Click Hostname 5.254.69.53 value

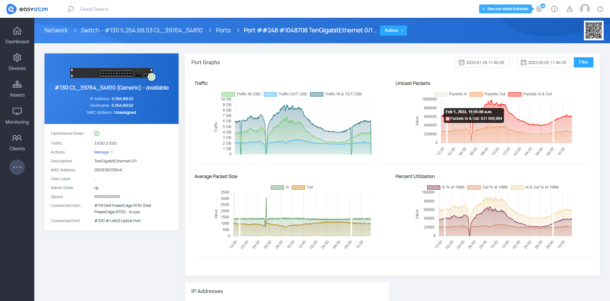pyautogui.click(x=122, y=106)
